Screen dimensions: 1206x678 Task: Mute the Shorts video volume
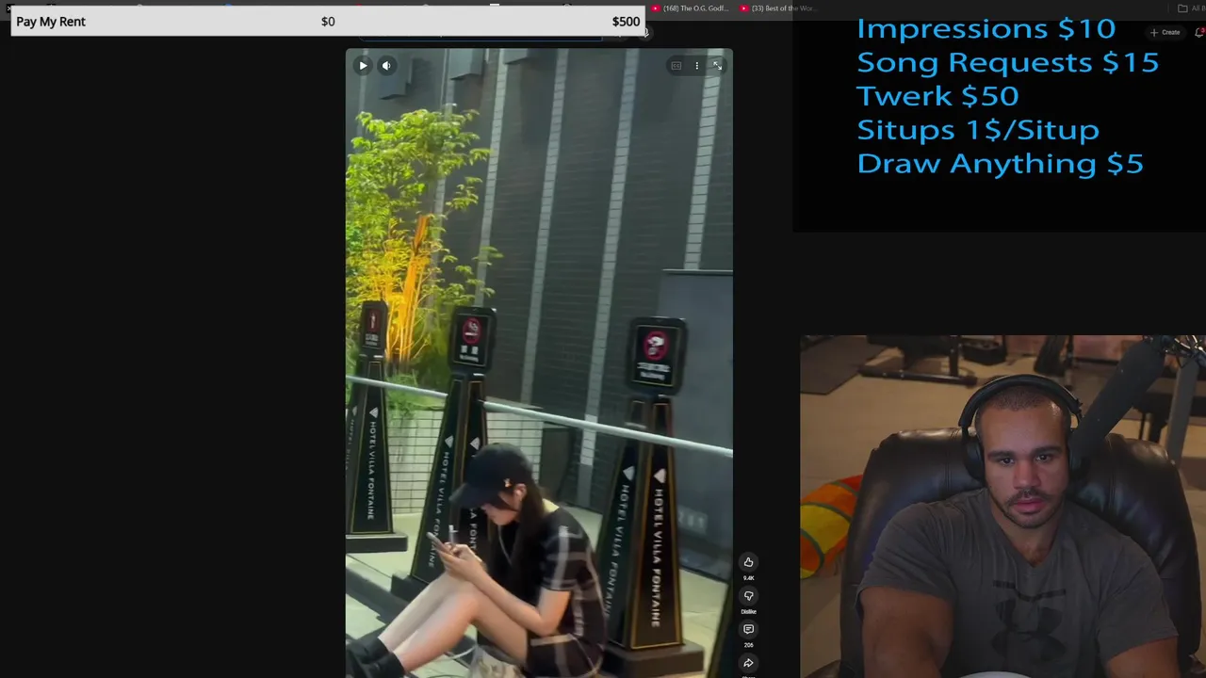tap(386, 66)
